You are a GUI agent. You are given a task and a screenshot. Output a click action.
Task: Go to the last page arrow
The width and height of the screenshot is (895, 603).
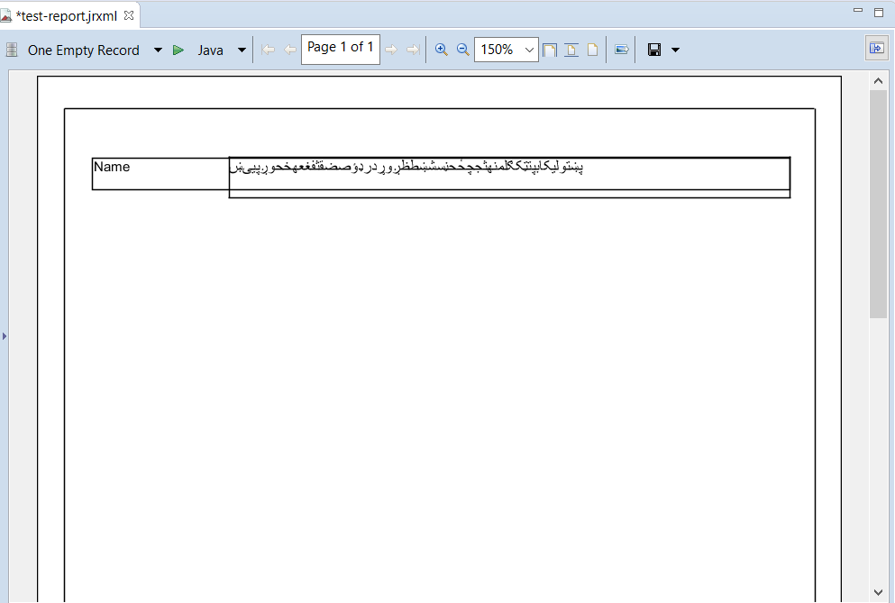[414, 50]
